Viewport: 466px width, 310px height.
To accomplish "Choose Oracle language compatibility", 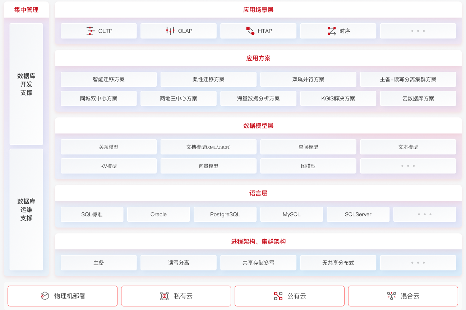I will (x=158, y=214).
